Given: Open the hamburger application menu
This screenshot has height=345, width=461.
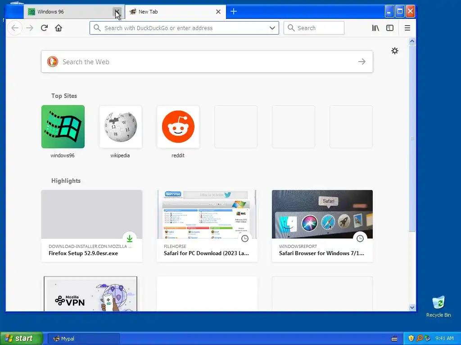Looking at the screenshot, I should [407, 28].
